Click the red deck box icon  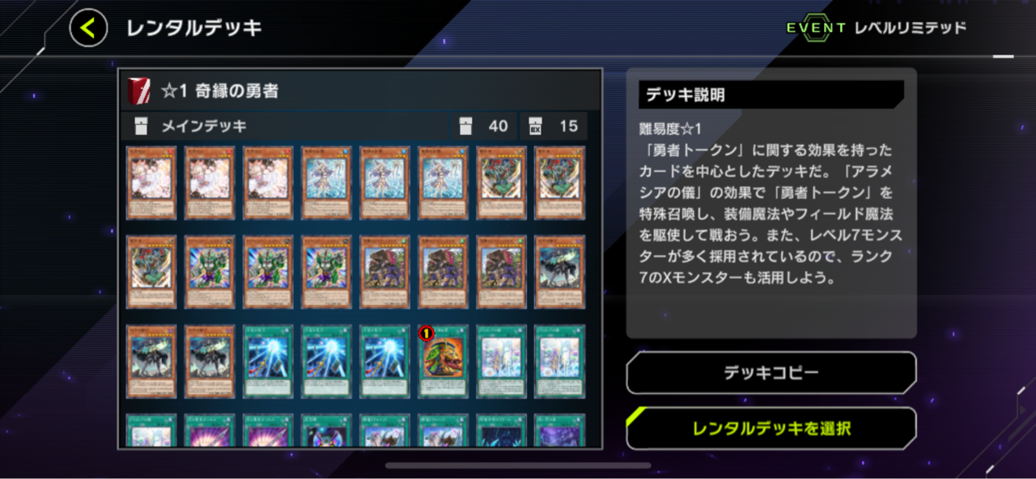coord(139,91)
